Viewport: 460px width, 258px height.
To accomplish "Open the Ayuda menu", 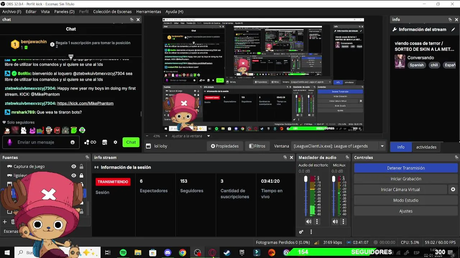I will (174, 11).
